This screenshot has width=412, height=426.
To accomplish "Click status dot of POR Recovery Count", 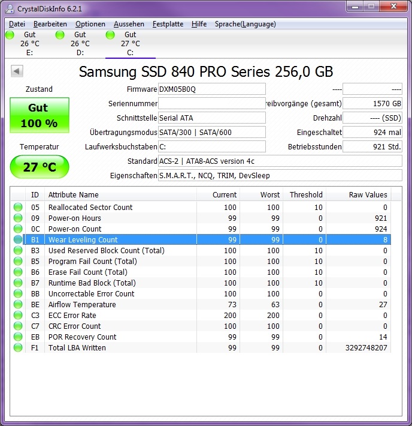I will [x=18, y=337].
